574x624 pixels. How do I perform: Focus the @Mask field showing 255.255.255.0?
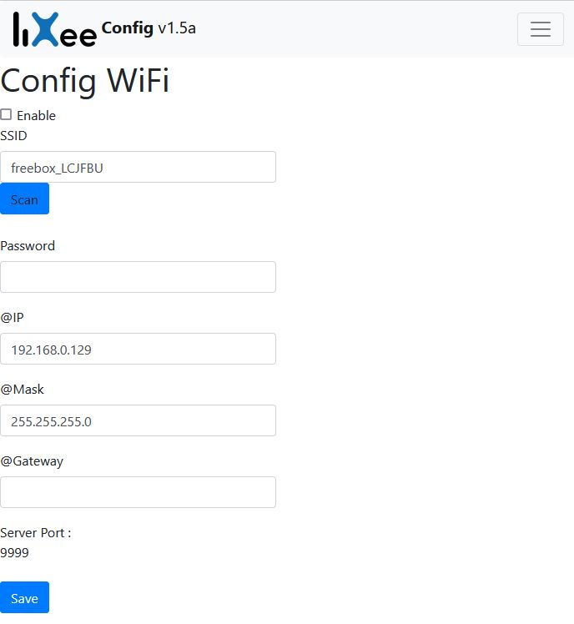138,420
